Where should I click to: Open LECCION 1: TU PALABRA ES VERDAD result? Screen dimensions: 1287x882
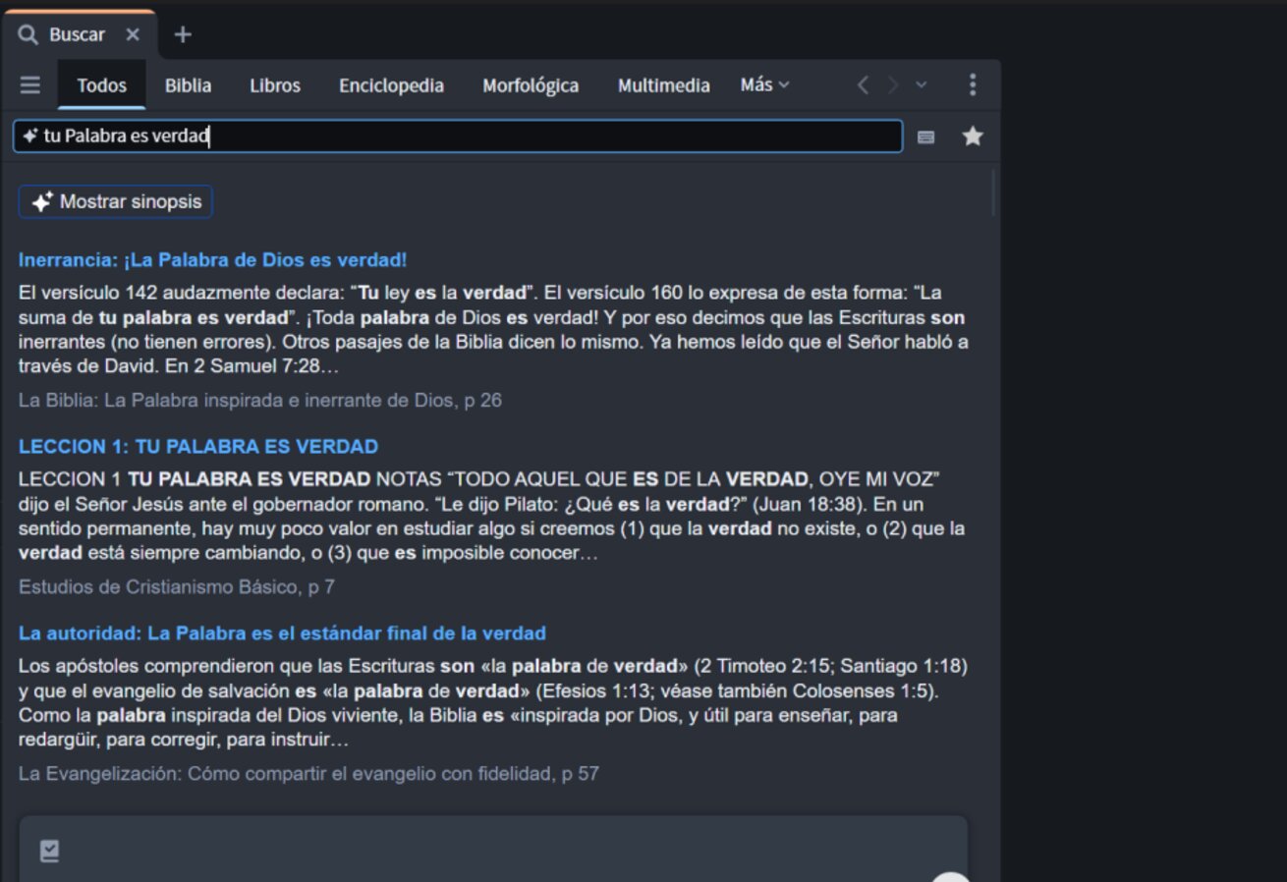point(197,447)
